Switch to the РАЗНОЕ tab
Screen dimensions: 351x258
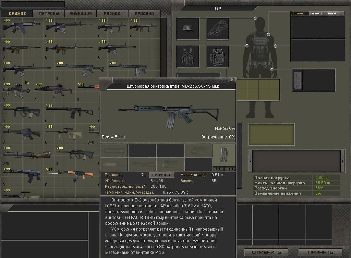click(112, 13)
